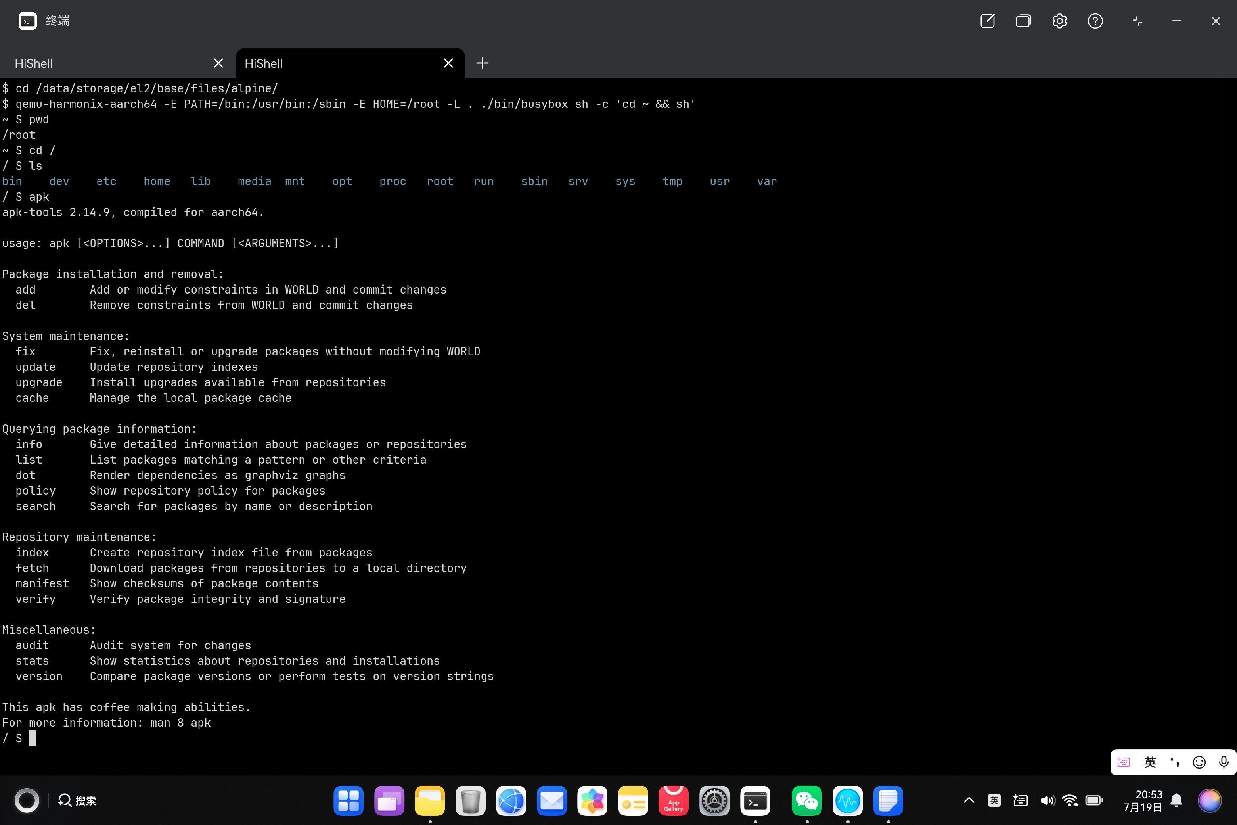This screenshot has height=825, width=1237.
Task: Close the first HiShell tab
Action: (x=218, y=63)
